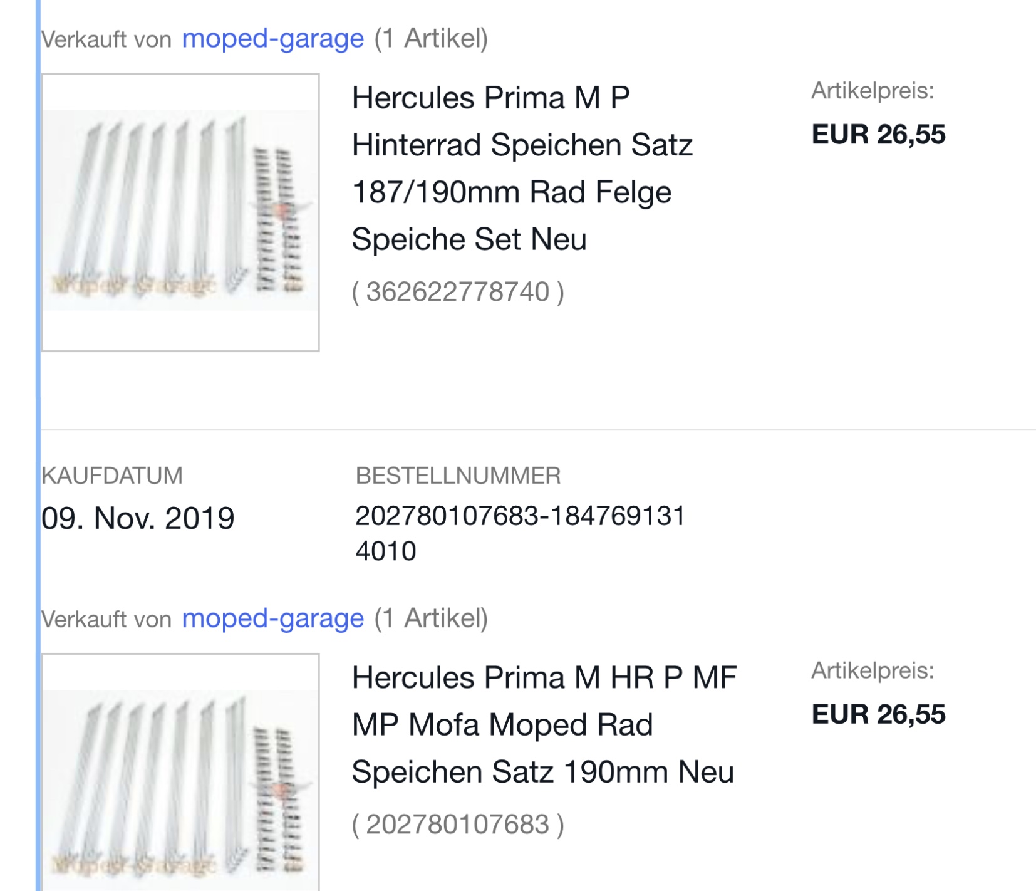
Task: Open moped-garage seller link above Mofa Moped item
Action: pos(272,618)
